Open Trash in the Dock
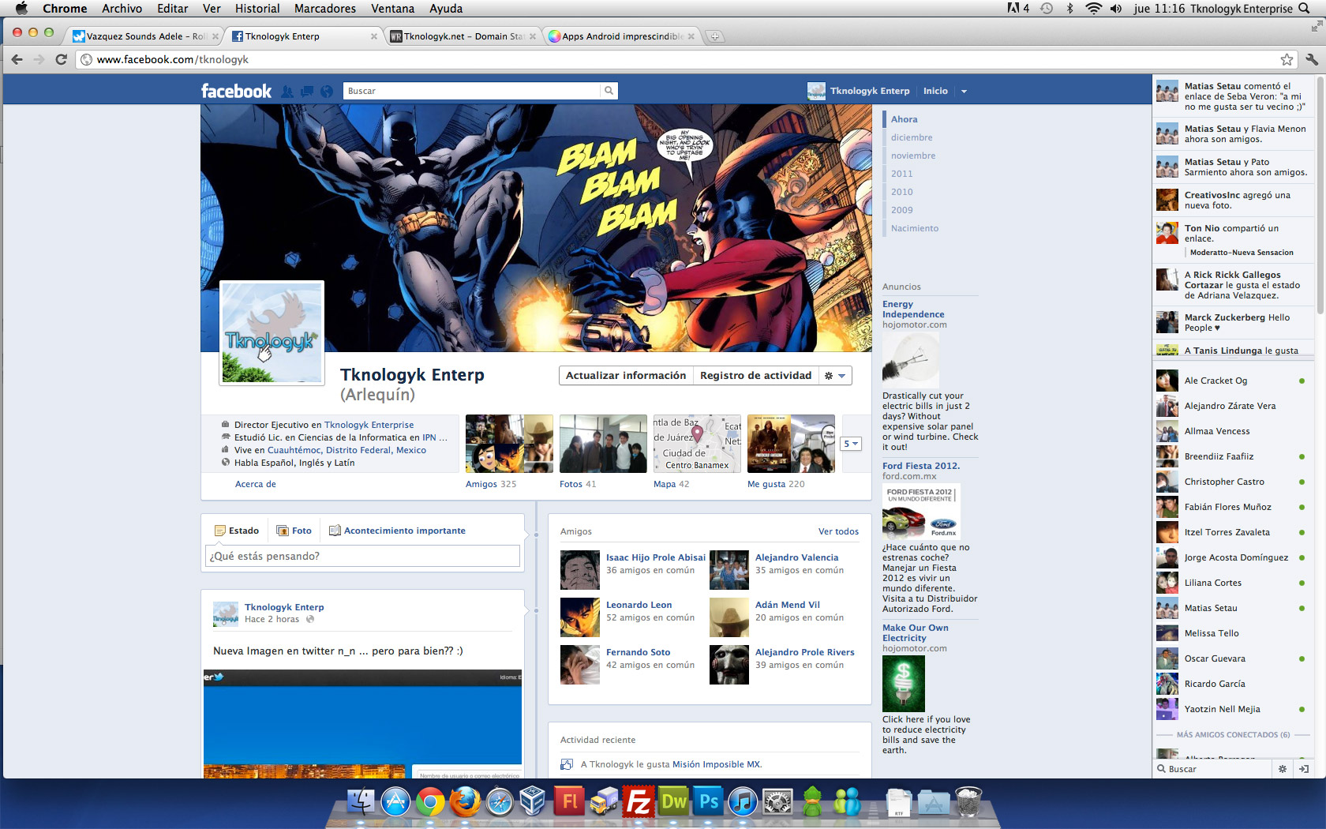The height and width of the screenshot is (829, 1326). [968, 803]
